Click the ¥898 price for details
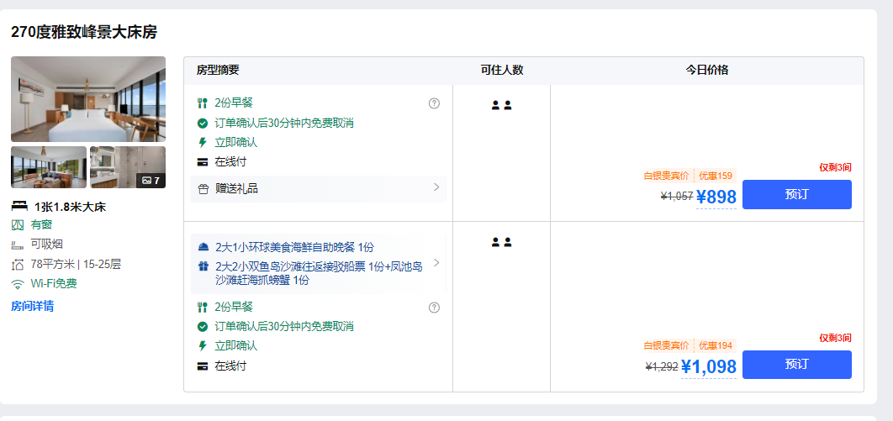This screenshot has width=893, height=421. pyautogui.click(x=716, y=197)
